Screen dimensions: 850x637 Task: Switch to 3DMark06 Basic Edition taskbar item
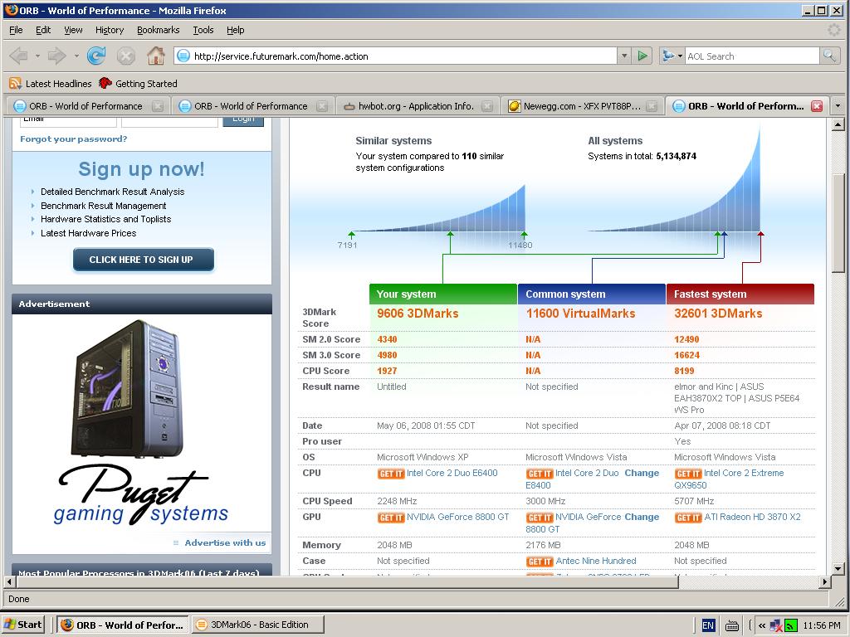[258, 625]
